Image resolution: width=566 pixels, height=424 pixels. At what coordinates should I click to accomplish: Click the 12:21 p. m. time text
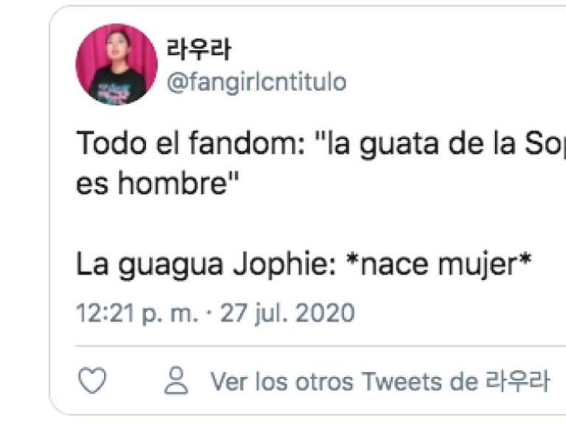click(x=137, y=313)
